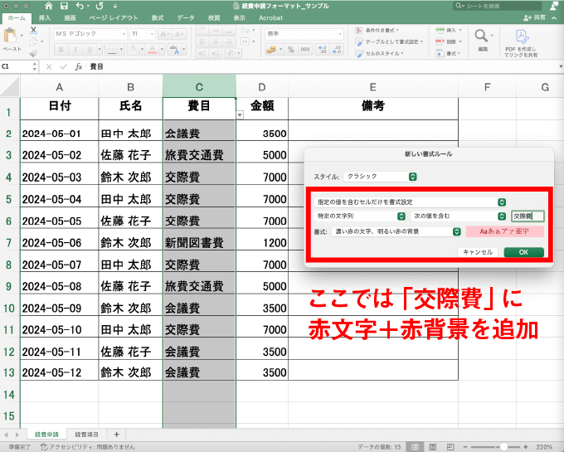
Task: Open the 条件付き書式 menu in ribbon
Action: click(393, 30)
